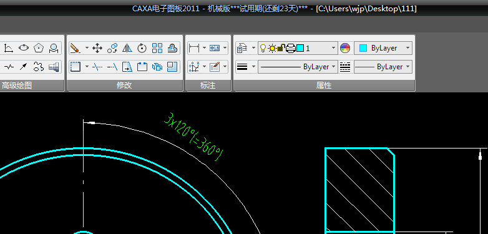Image resolution: width=488 pixels, height=234 pixels.
Task: Select the Stretch tool icon
Action: tap(127, 67)
